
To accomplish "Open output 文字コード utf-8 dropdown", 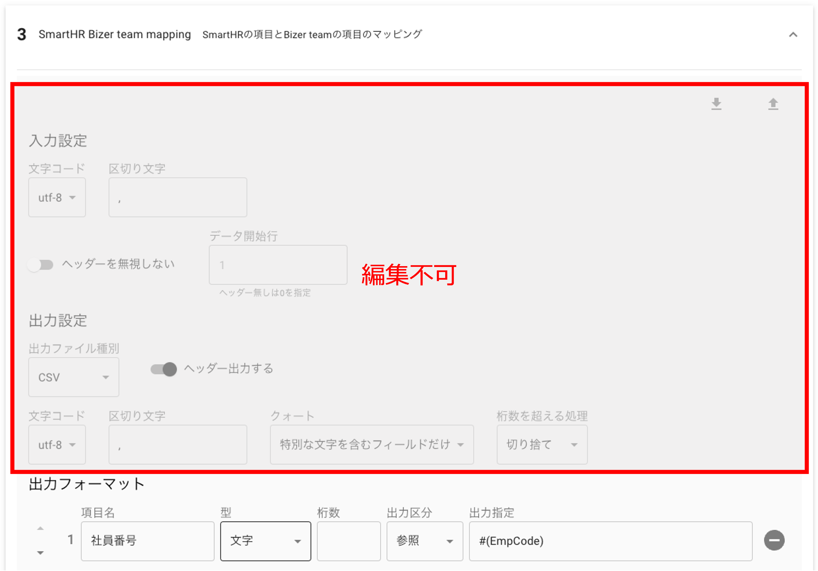I will [57, 444].
